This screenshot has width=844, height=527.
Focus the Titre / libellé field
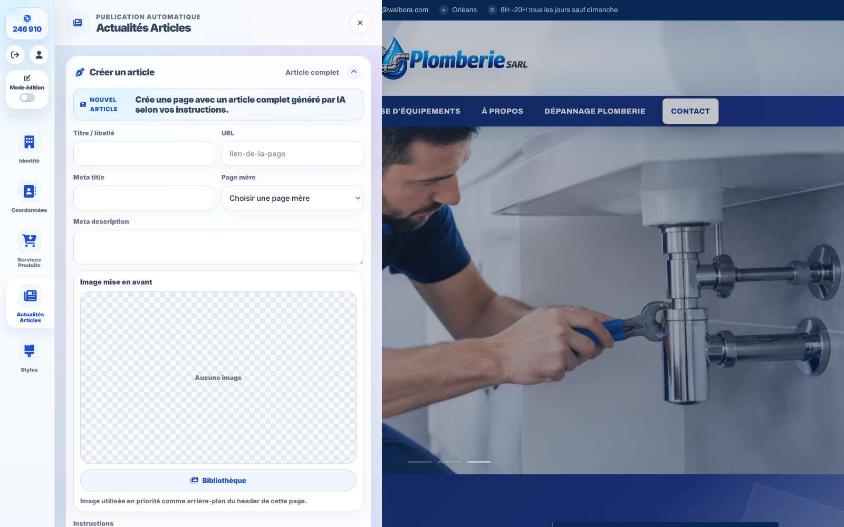[x=144, y=153]
